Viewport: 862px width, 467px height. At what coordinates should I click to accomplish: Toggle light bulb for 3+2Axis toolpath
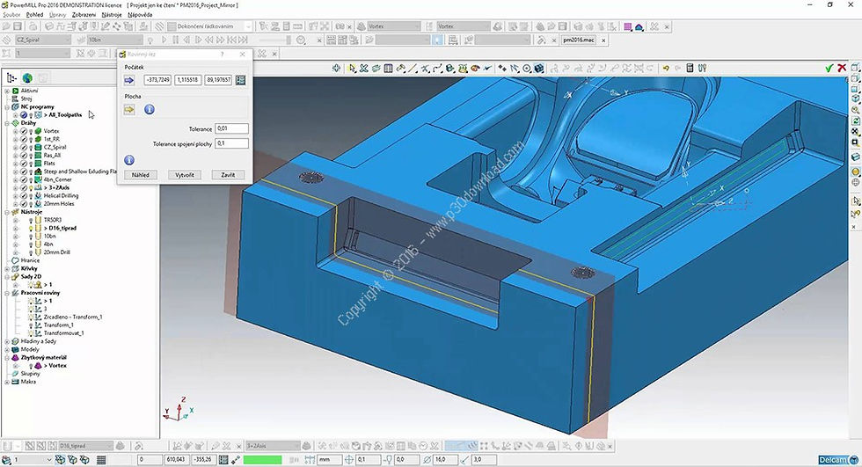[x=31, y=188]
